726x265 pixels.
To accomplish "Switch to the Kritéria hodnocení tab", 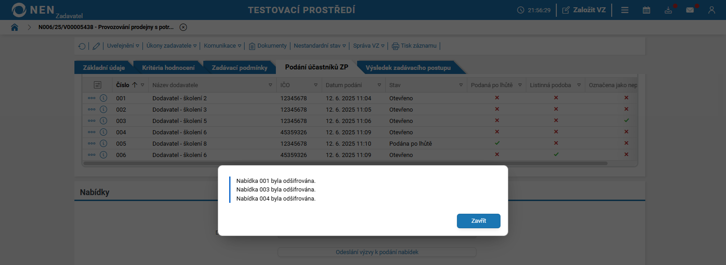I will click(168, 68).
